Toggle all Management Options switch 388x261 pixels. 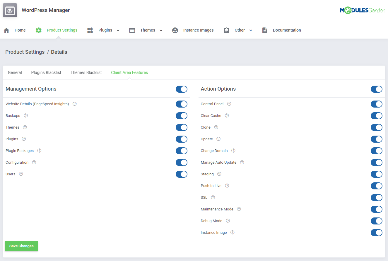tap(182, 89)
